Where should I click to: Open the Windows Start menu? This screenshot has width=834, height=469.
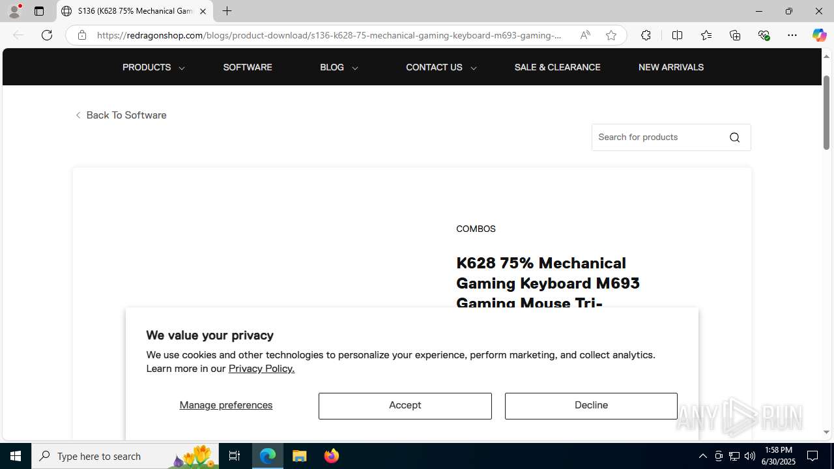(16, 456)
